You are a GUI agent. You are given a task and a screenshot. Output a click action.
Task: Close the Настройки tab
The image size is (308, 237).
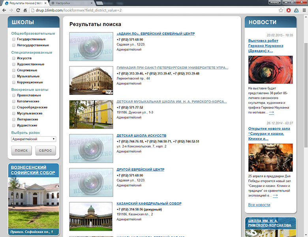click(x=92, y=3)
